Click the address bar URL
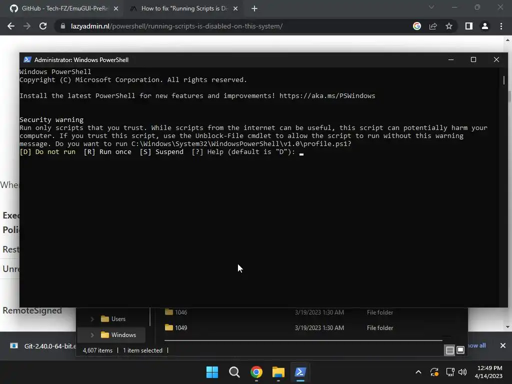The image size is (512, 384). [x=176, y=26]
